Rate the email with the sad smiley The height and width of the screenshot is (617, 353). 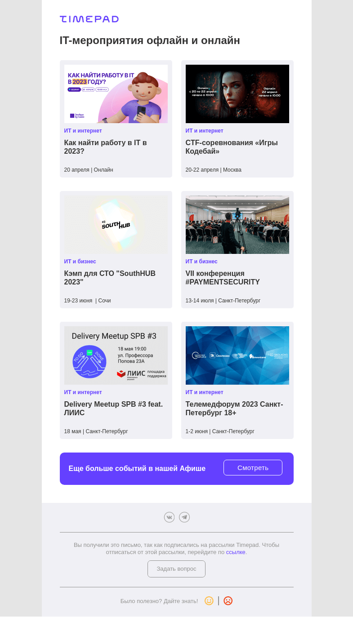[228, 601]
